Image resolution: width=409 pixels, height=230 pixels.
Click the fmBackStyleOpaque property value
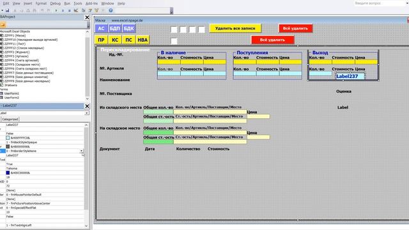coord(21,142)
